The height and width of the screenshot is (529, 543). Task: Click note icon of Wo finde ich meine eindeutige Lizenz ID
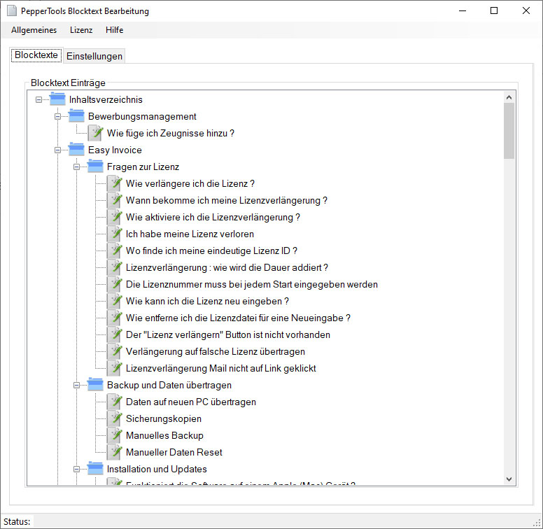point(115,251)
